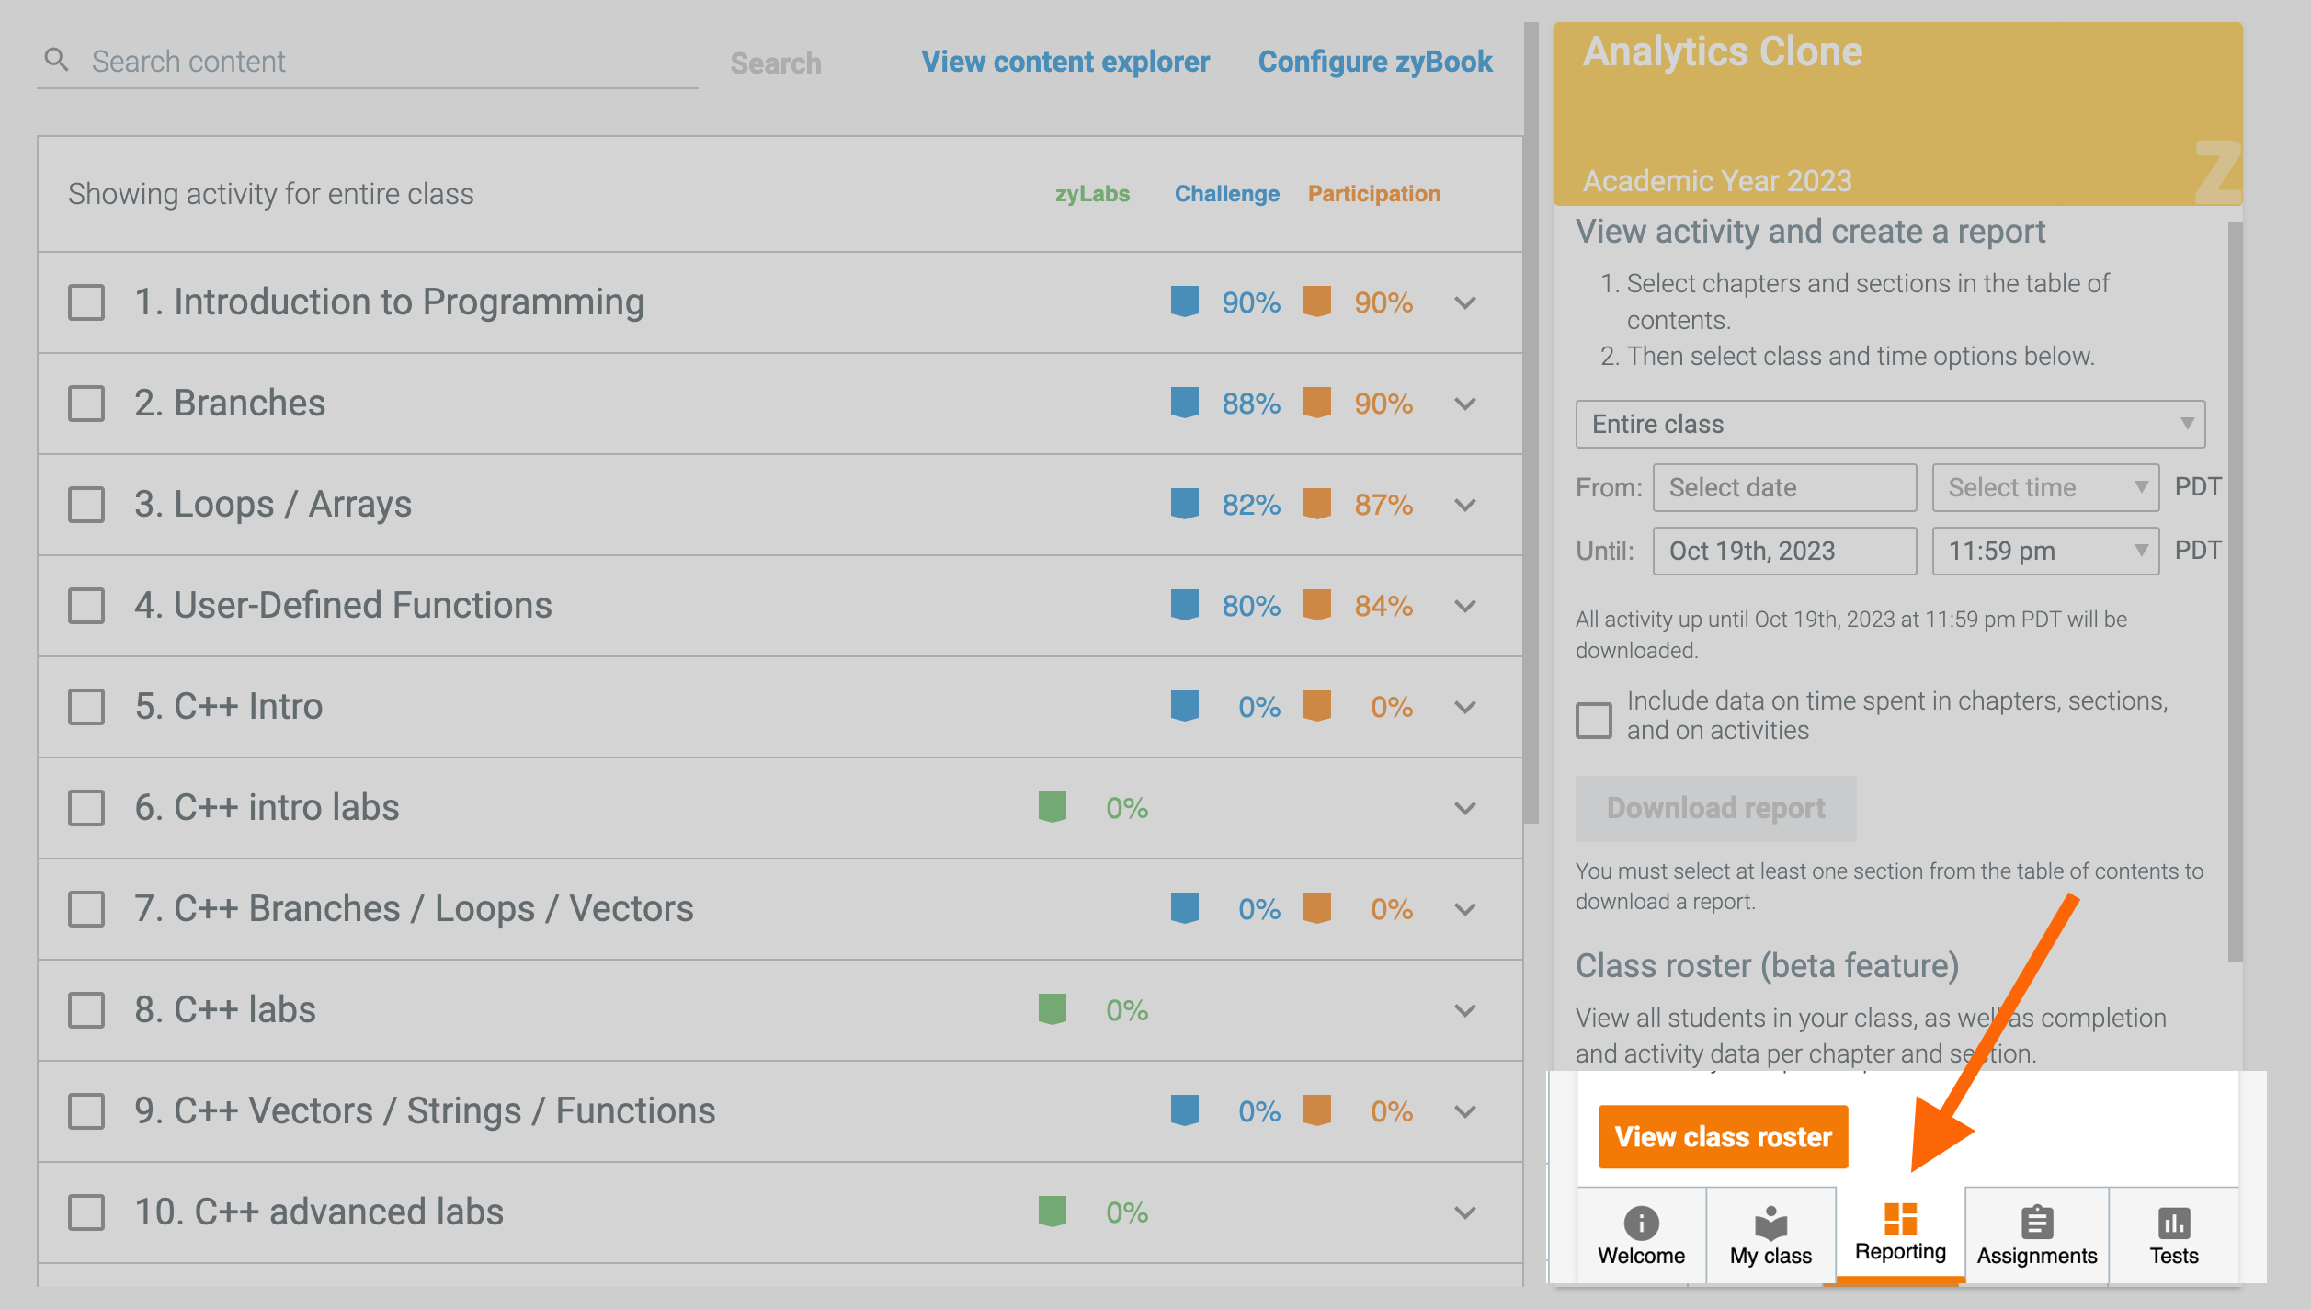This screenshot has height=1309, width=2311.
Task: Check the Branches chapter checkbox
Action: 86,404
